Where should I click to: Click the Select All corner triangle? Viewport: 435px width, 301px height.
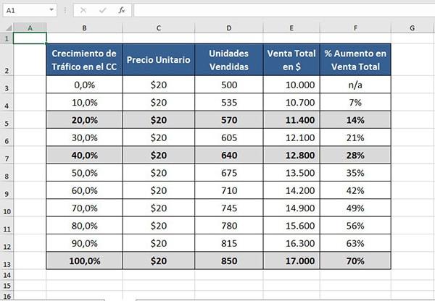click(7, 27)
